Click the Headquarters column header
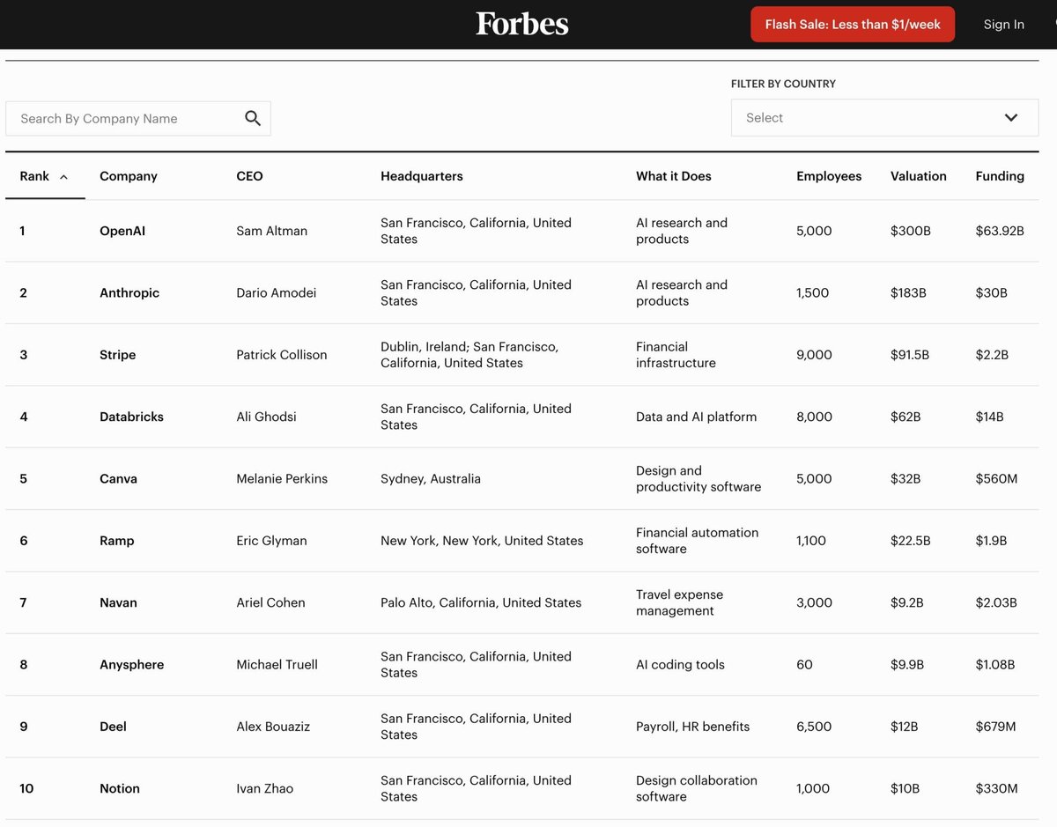 pyautogui.click(x=422, y=176)
